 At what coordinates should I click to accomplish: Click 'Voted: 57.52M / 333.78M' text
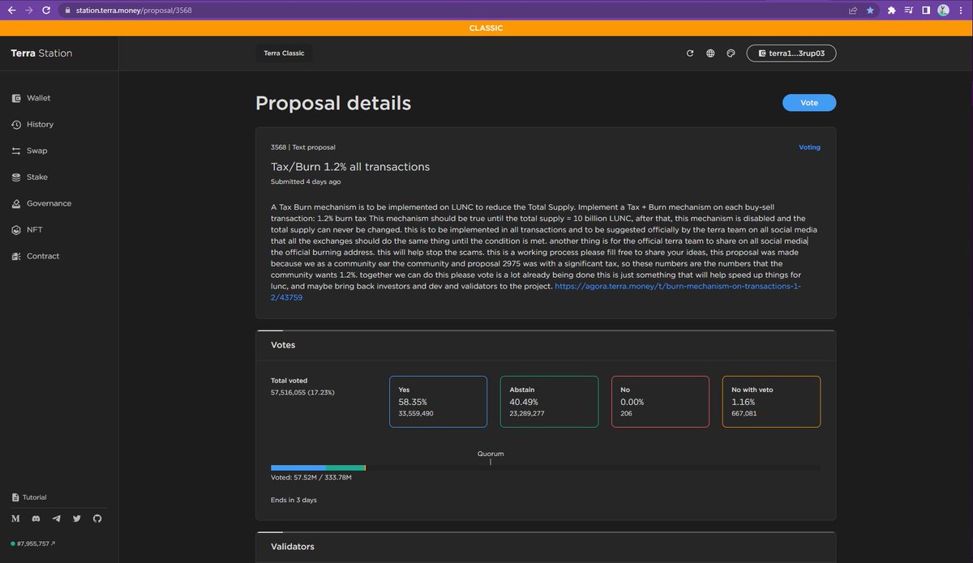311,477
